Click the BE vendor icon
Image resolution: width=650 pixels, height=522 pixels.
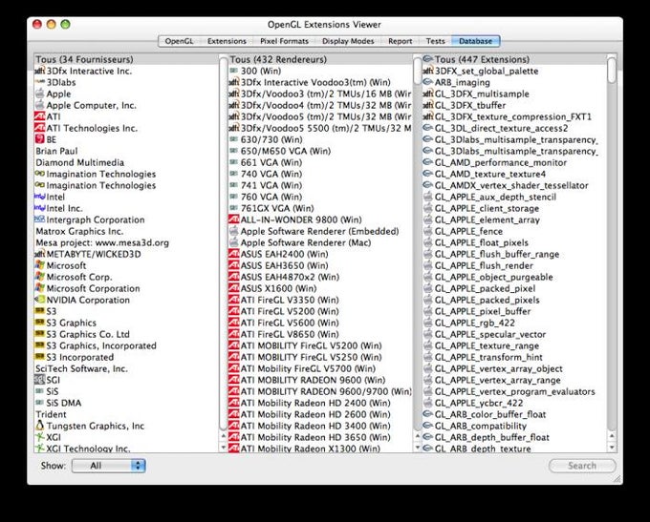tap(40, 139)
